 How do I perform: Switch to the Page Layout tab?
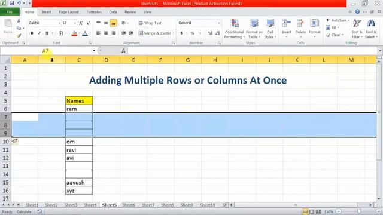(x=69, y=12)
